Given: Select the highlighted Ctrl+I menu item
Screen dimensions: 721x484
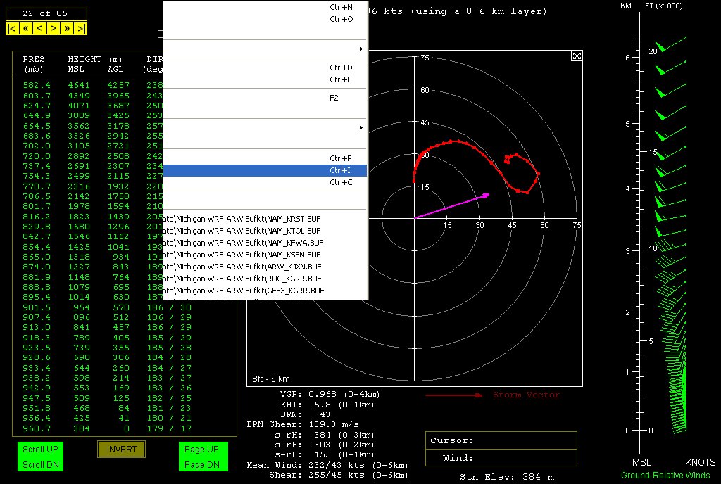Looking at the screenshot, I should pyautogui.click(x=266, y=170).
